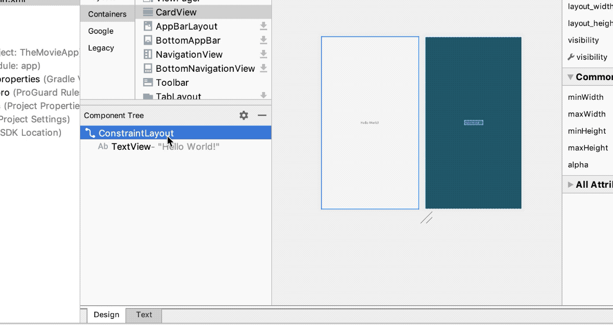The image size is (613, 325).
Task: Minimize the Component Tree panel with dash icon
Action: [262, 115]
